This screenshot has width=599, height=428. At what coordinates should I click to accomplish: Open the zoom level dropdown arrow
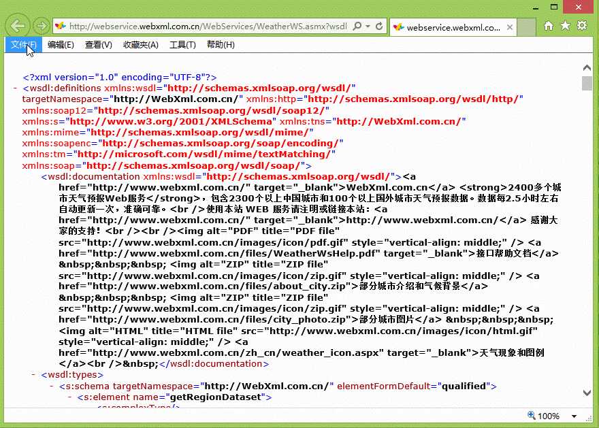574,416
